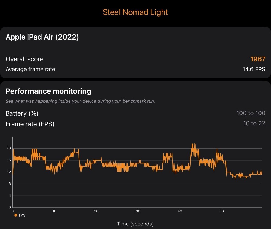The width and height of the screenshot is (271, 229).
Task: Open the Performance monitoring heading
Action: pos(49,91)
